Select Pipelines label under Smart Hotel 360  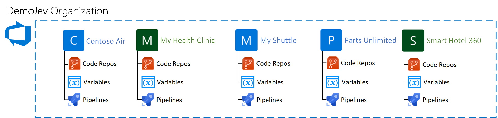point(435,100)
